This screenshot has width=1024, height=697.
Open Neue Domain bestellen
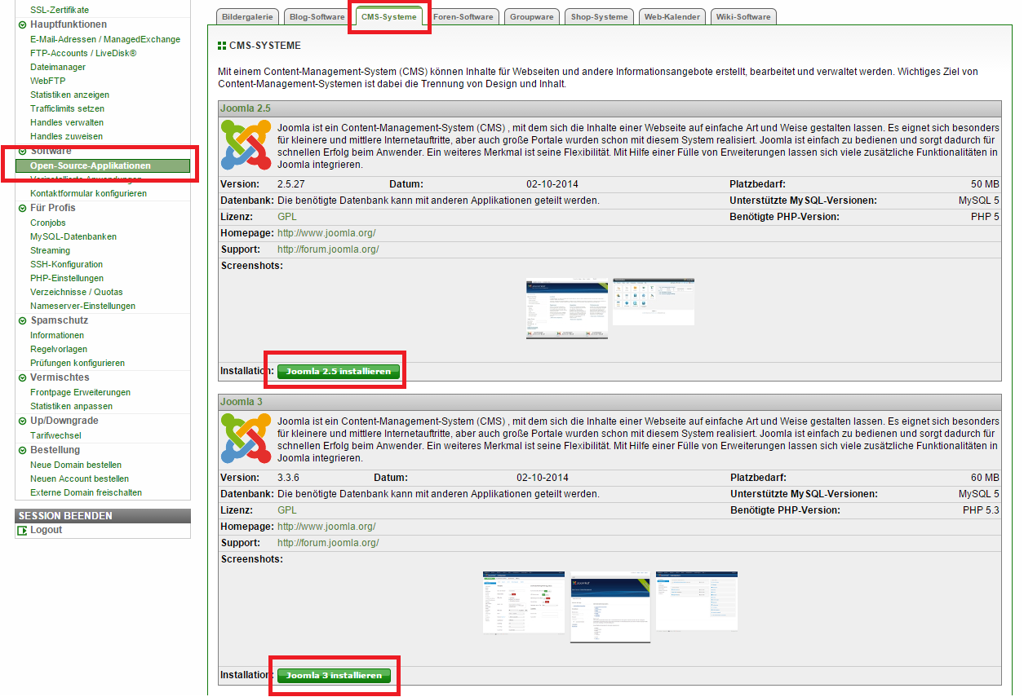click(x=76, y=465)
